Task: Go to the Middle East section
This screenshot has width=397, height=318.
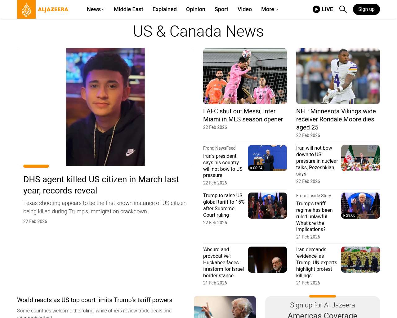Action: [128, 9]
